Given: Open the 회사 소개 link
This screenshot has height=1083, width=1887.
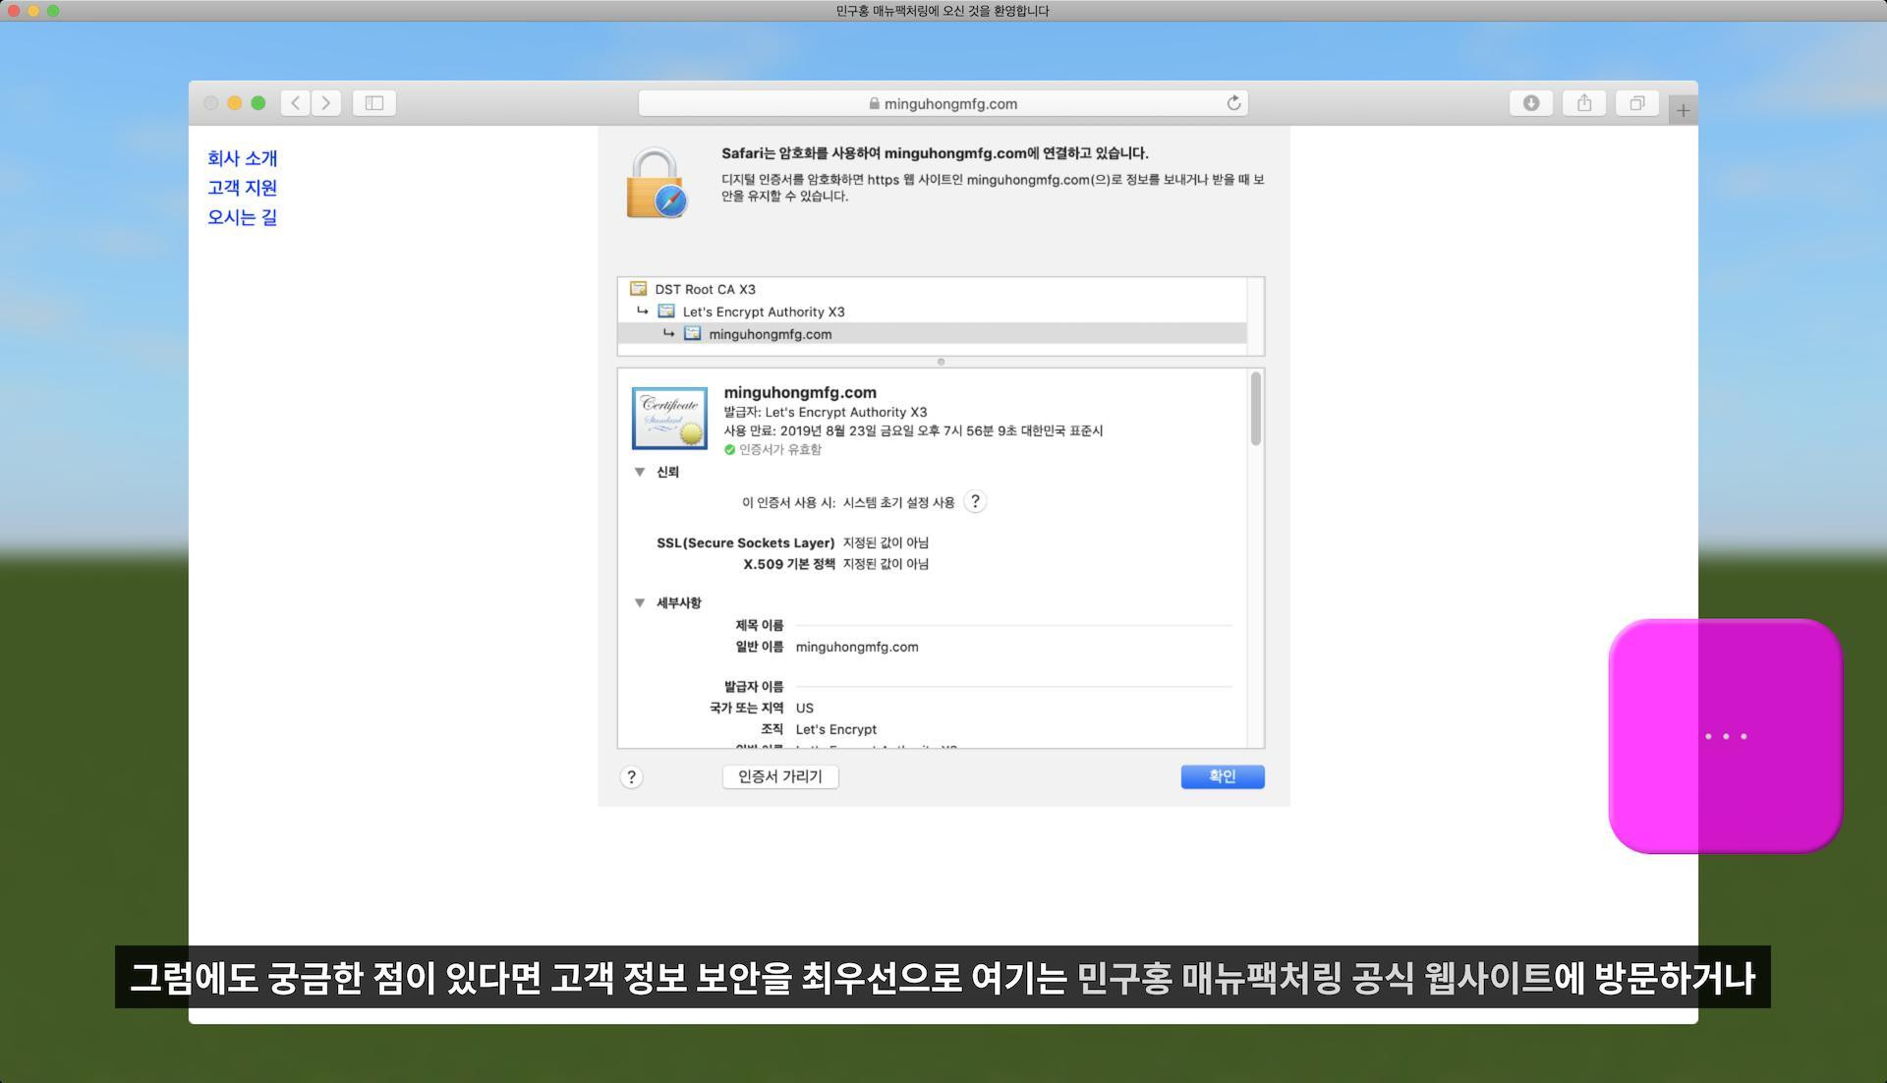Looking at the screenshot, I should coord(243,158).
